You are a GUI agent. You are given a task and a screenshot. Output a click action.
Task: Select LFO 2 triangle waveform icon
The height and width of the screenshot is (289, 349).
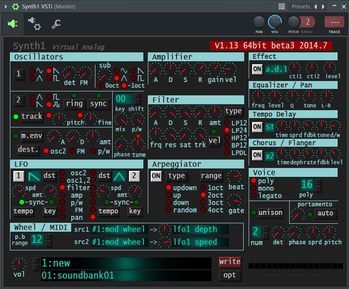(x=119, y=176)
